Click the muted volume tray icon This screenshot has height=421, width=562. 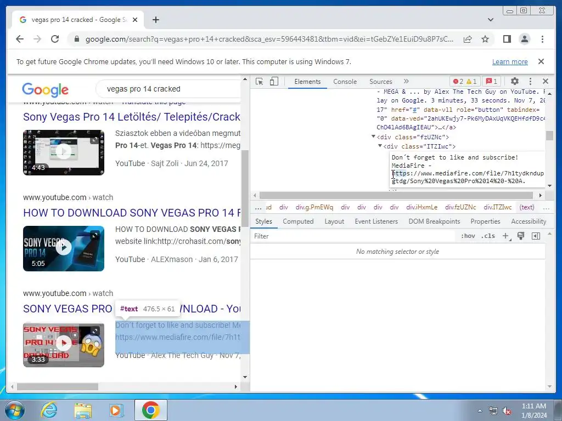point(506,411)
